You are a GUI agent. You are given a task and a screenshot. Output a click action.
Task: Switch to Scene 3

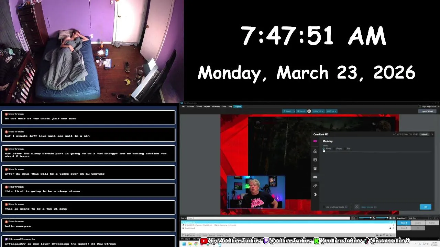pyautogui.click(x=432, y=223)
